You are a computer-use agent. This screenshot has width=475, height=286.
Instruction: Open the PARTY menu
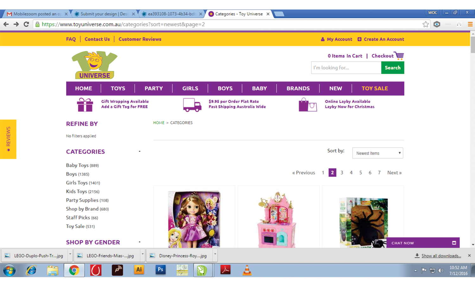click(154, 88)
